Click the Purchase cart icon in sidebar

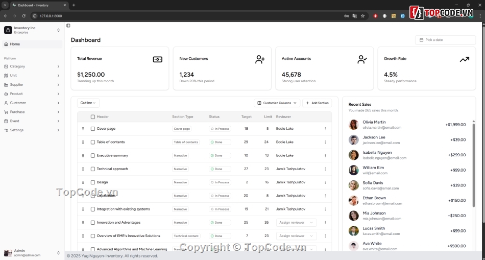pyautogui.click(x=6, y=112)
